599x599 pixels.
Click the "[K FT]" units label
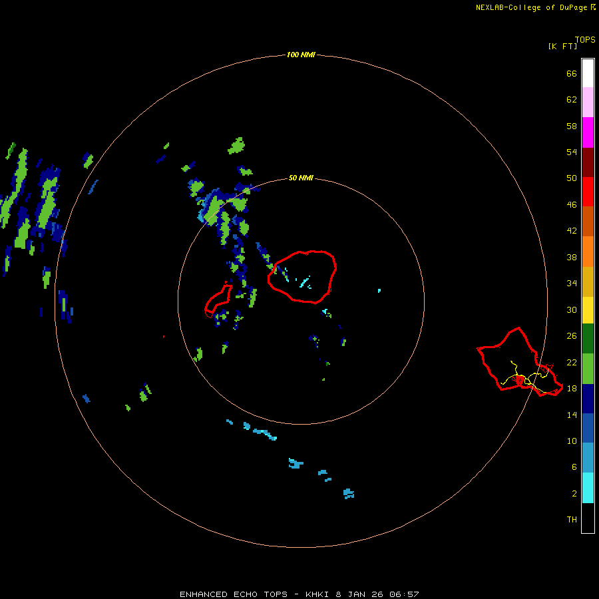(562, 46)
